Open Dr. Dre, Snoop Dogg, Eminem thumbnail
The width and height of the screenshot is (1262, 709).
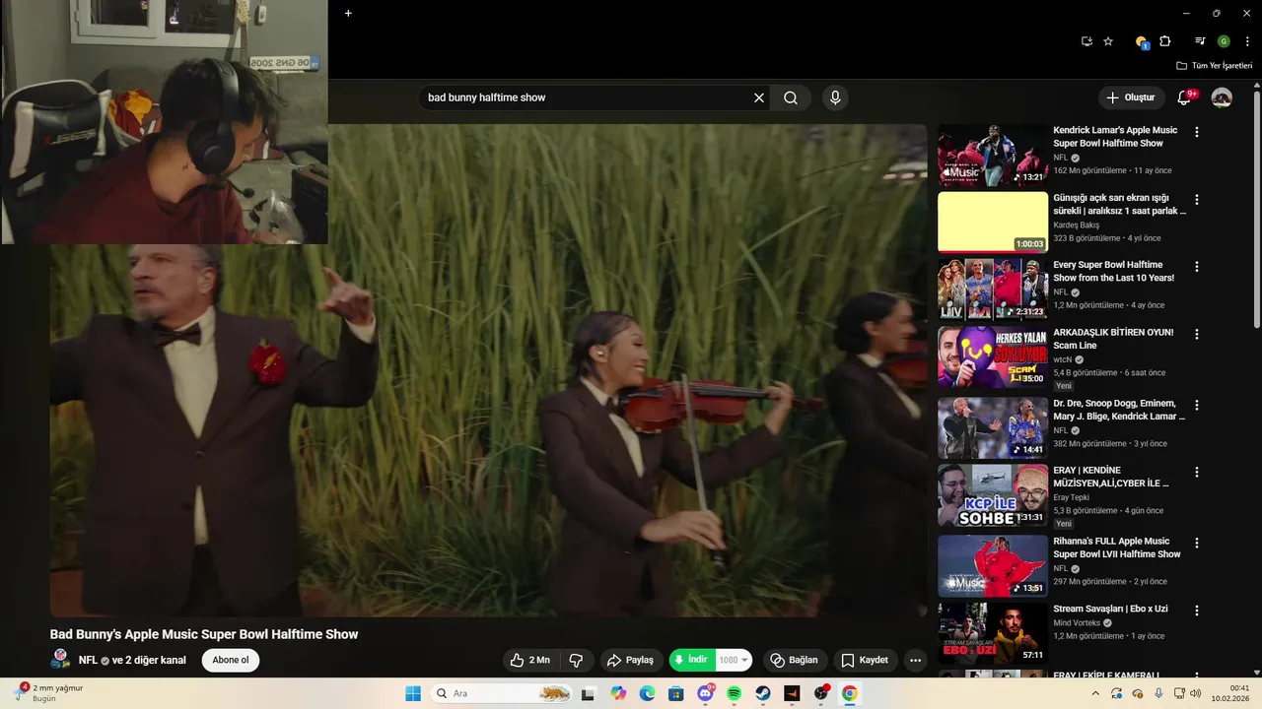coord(993,427)
